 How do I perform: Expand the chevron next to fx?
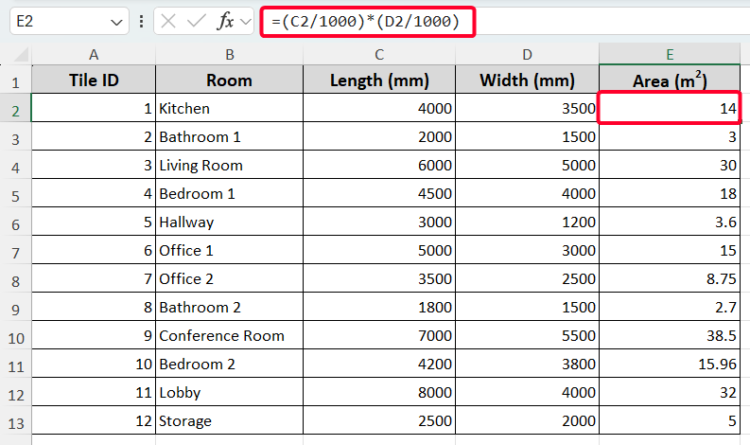pyautogui.click(x=246, y=21)
